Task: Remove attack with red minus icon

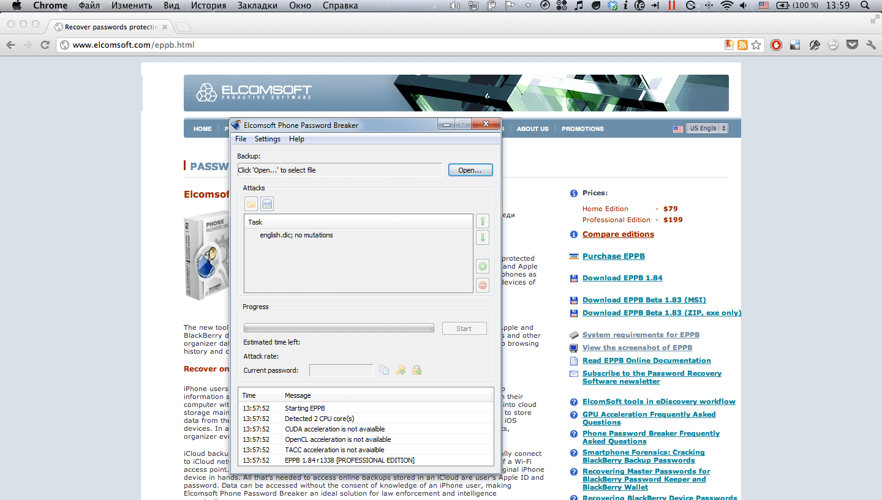Action: 483,285
